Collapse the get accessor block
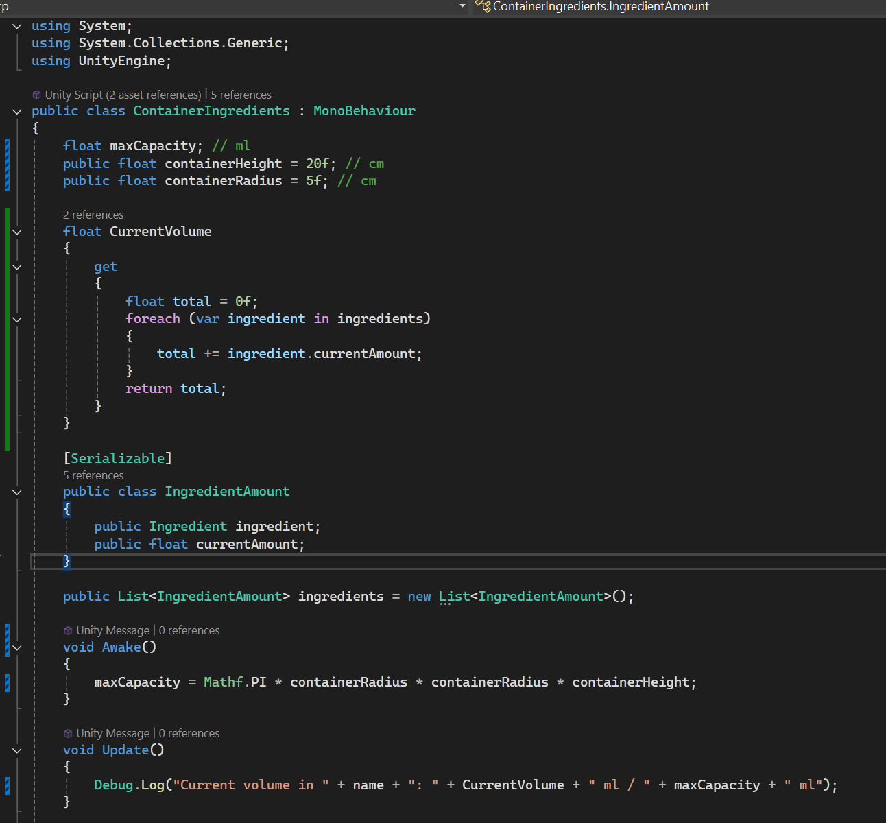 point(17,267)
